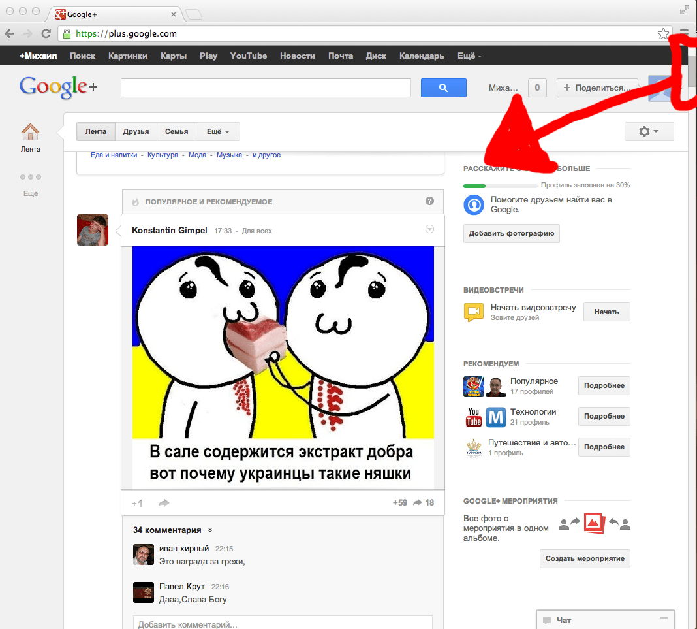Click the reshare arrow under the post
The image size is (697, 629).
tap(164, 502)
